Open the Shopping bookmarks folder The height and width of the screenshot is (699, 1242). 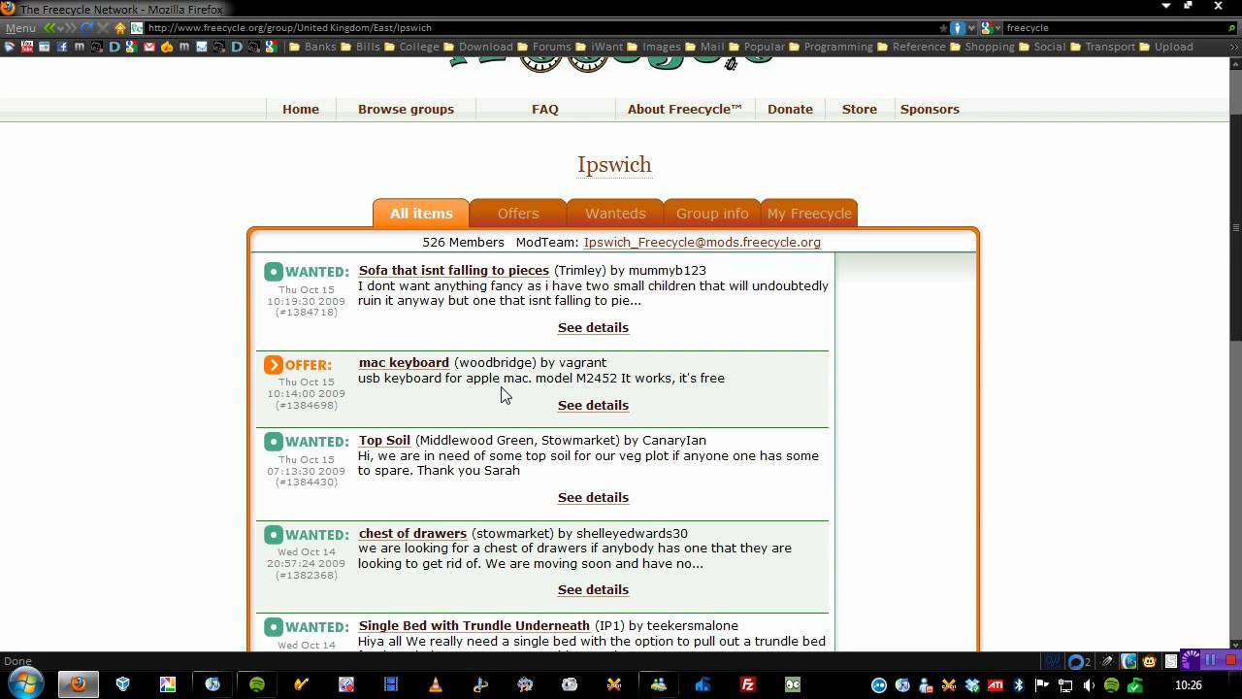pos(982,47)
